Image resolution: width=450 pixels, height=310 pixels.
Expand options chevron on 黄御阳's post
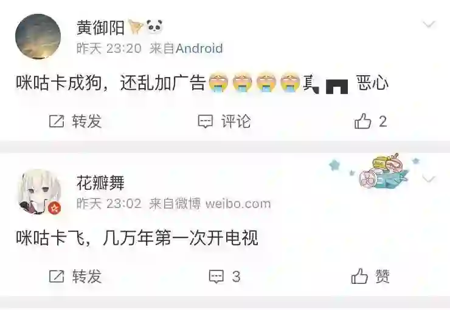(x=429, y=24)
